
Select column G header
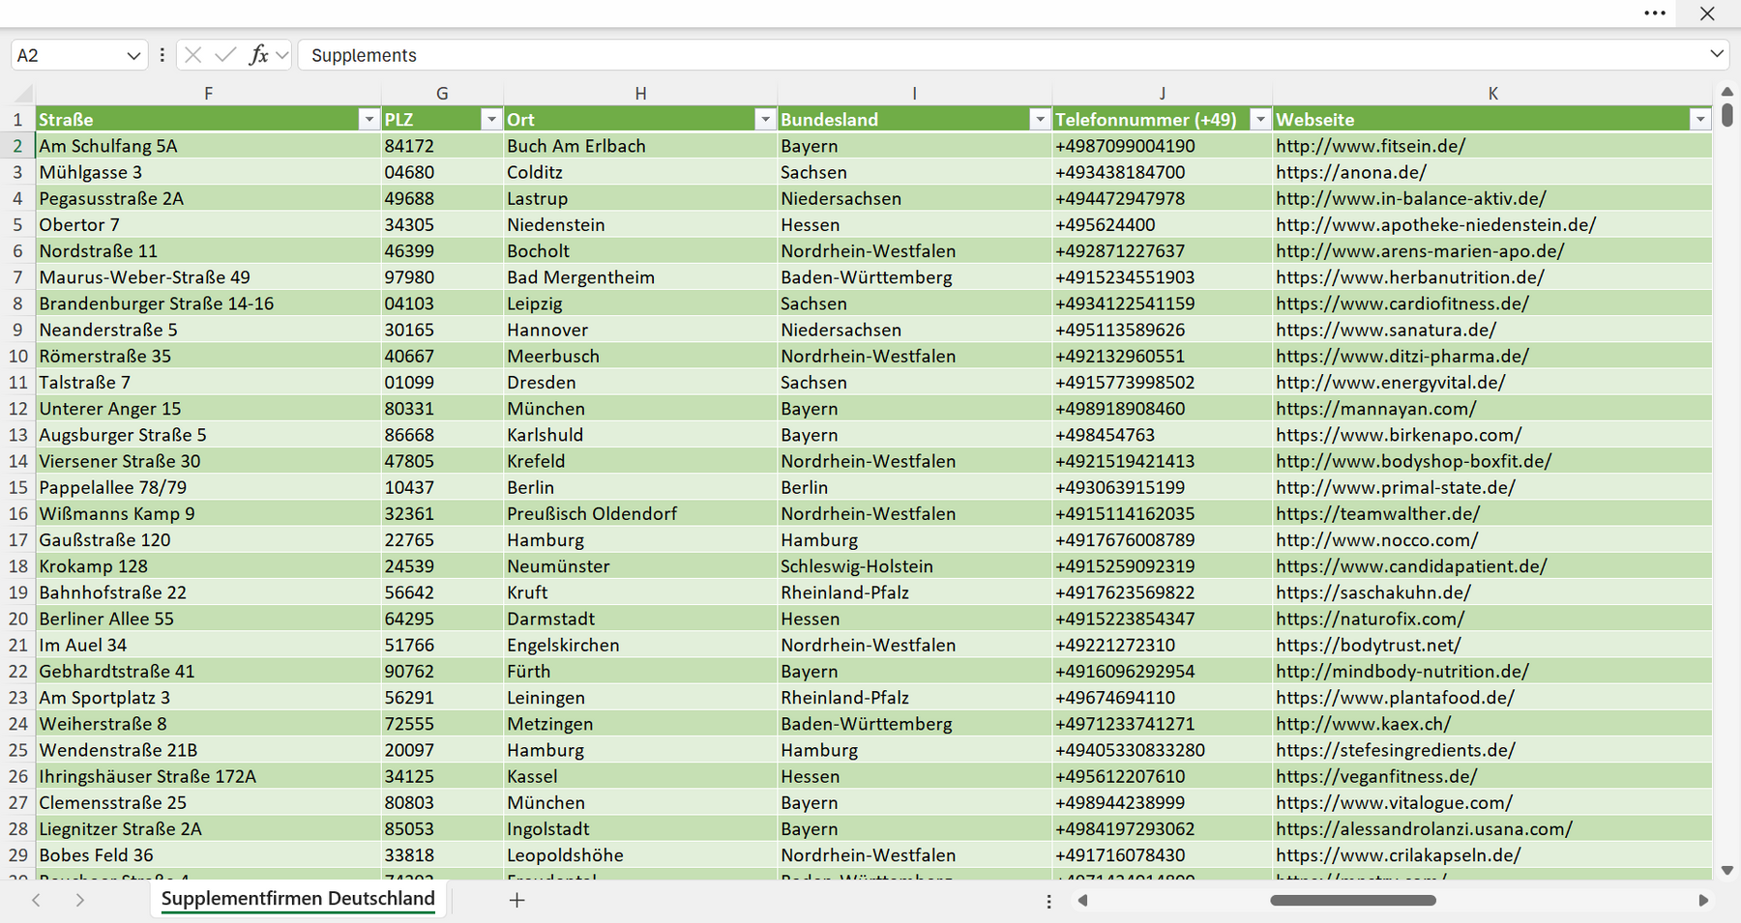[442, 94]
